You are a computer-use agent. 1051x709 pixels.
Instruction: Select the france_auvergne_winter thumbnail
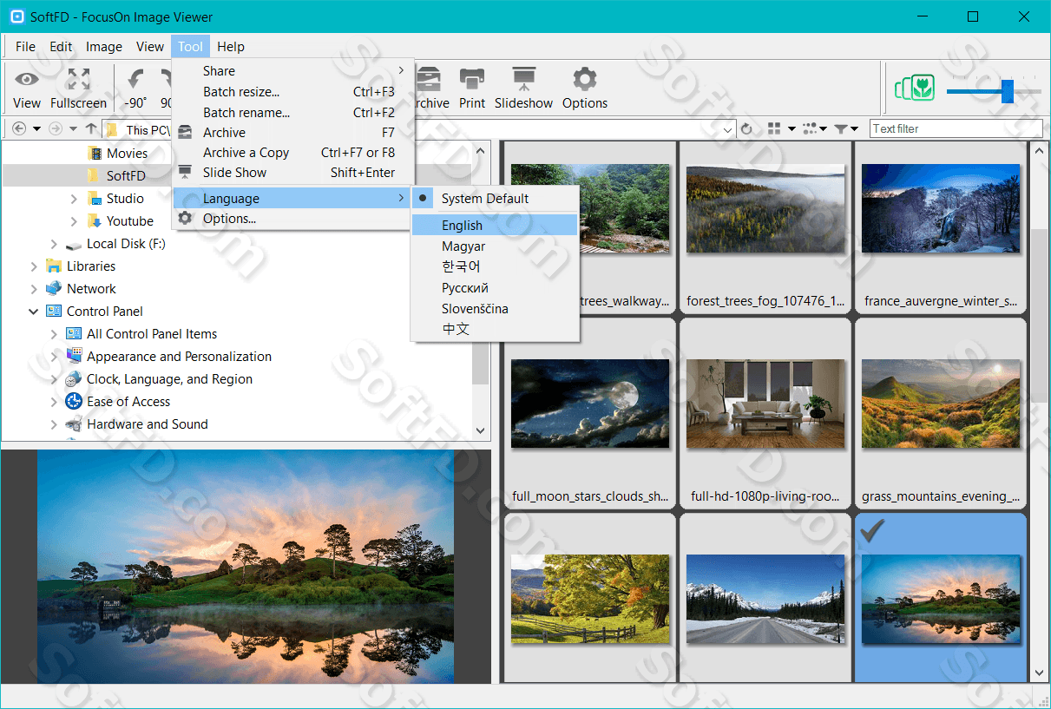(941, 227)
